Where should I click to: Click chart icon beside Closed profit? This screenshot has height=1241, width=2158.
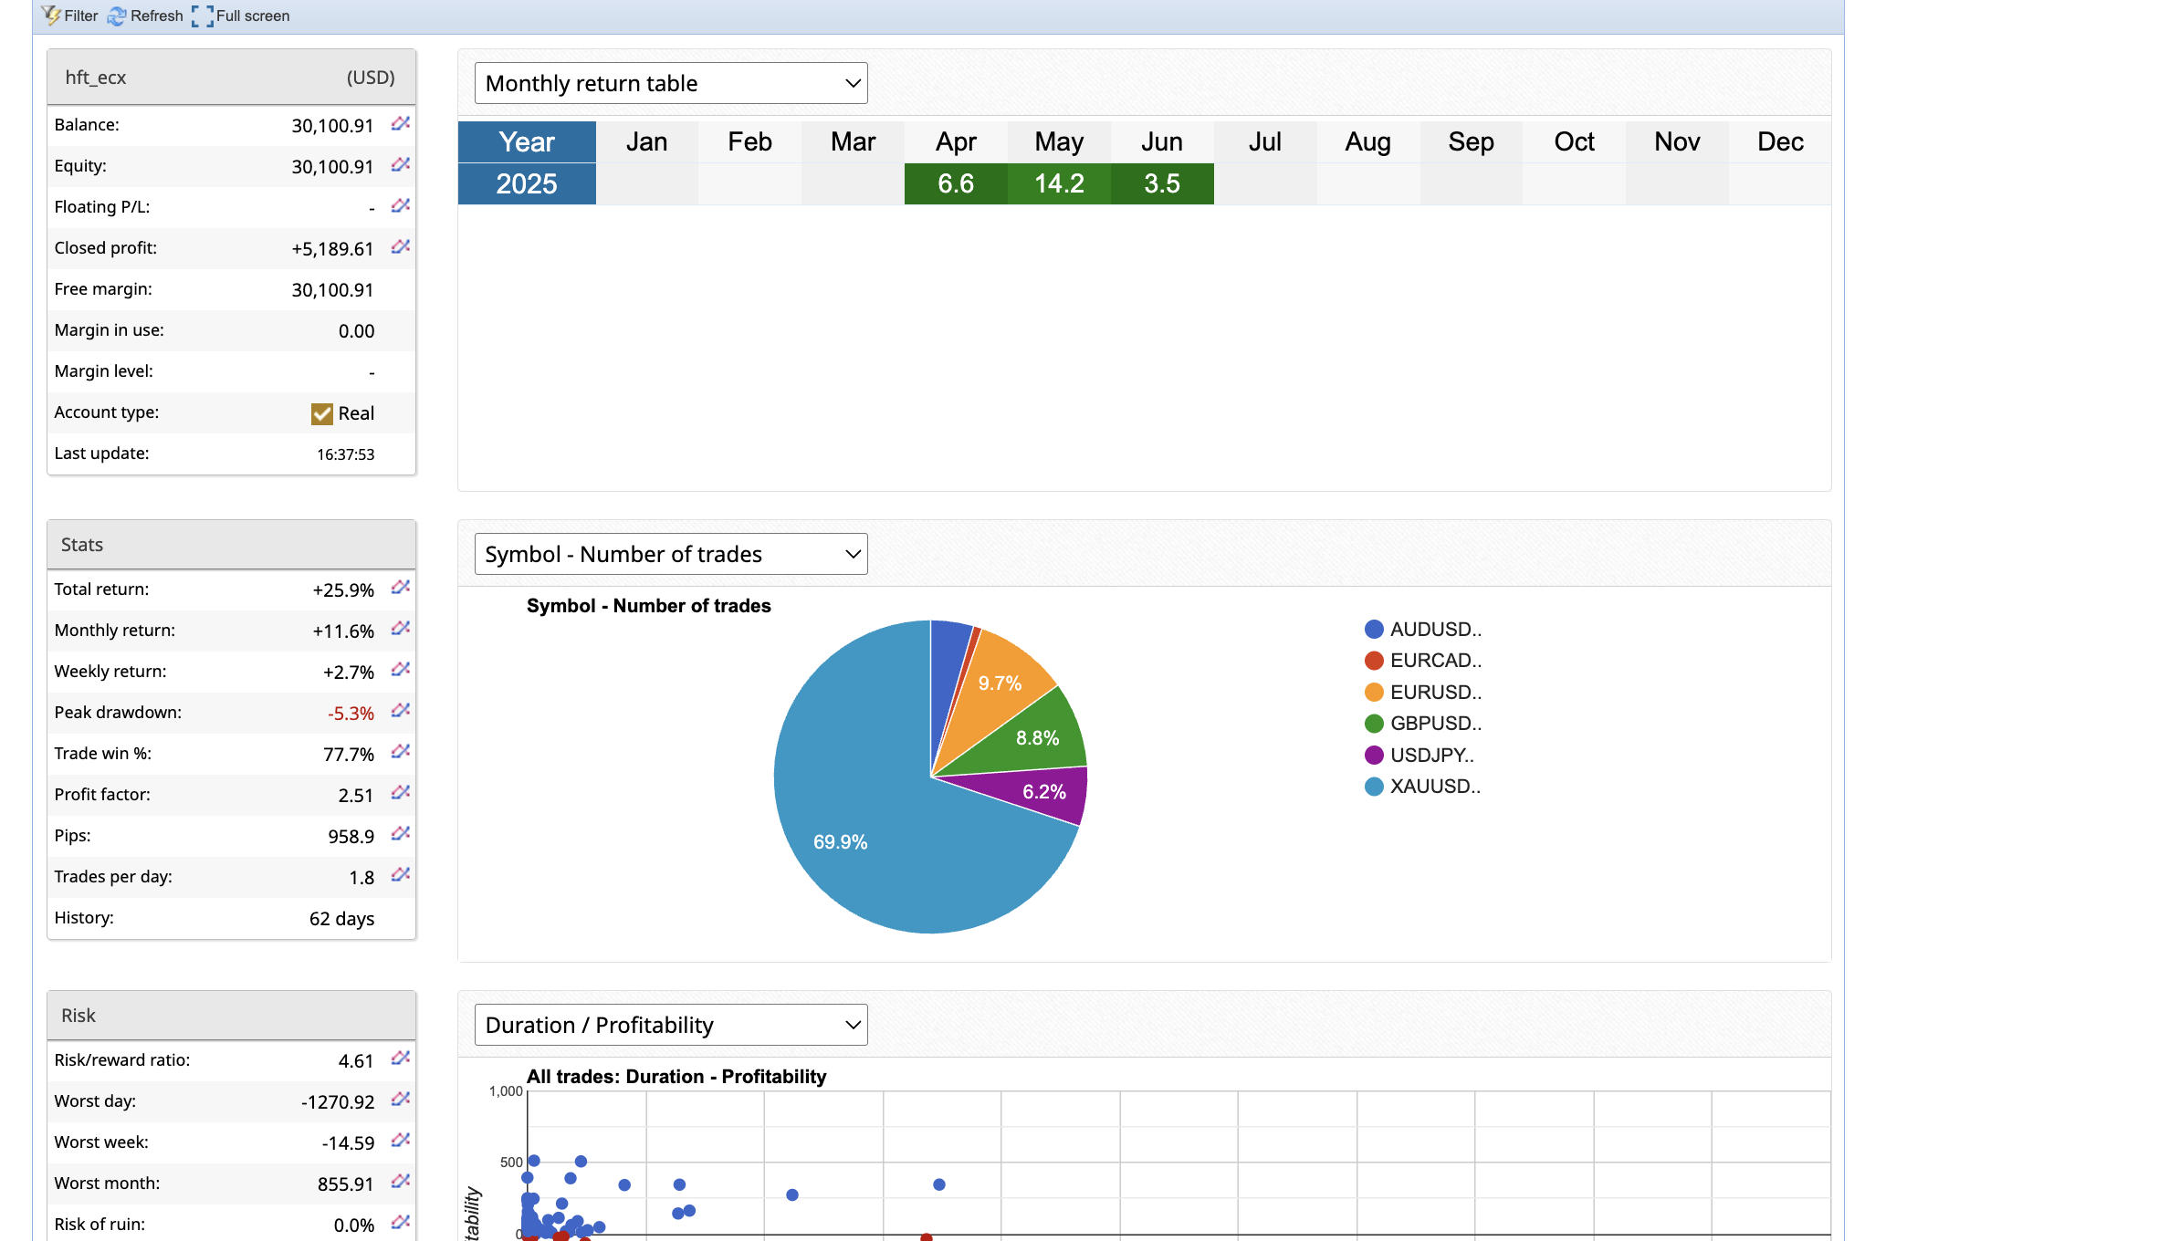coord(400,246)
